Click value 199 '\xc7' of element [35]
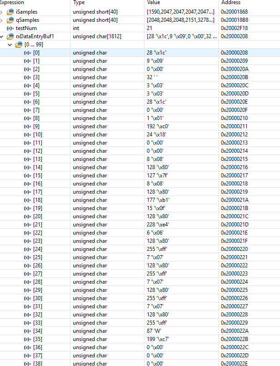 pos(158,339)
